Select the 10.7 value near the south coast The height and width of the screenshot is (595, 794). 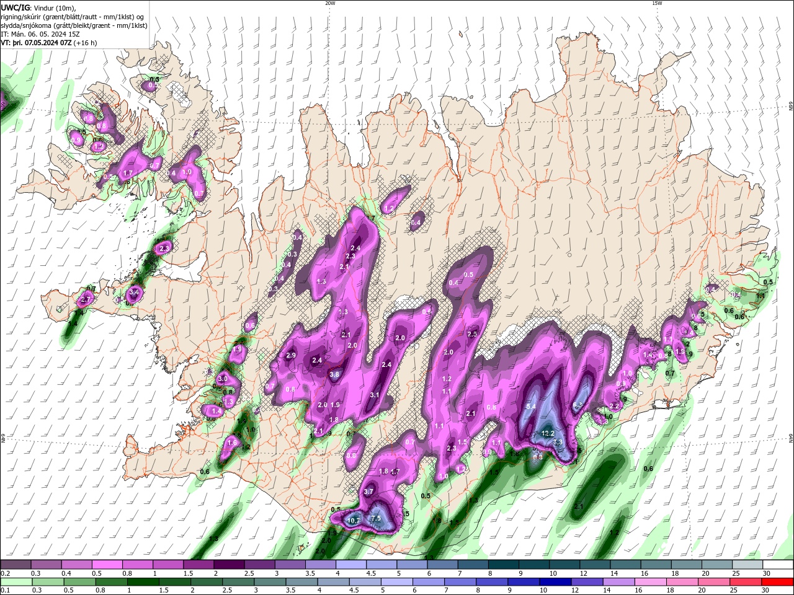[x=354, y=521]
